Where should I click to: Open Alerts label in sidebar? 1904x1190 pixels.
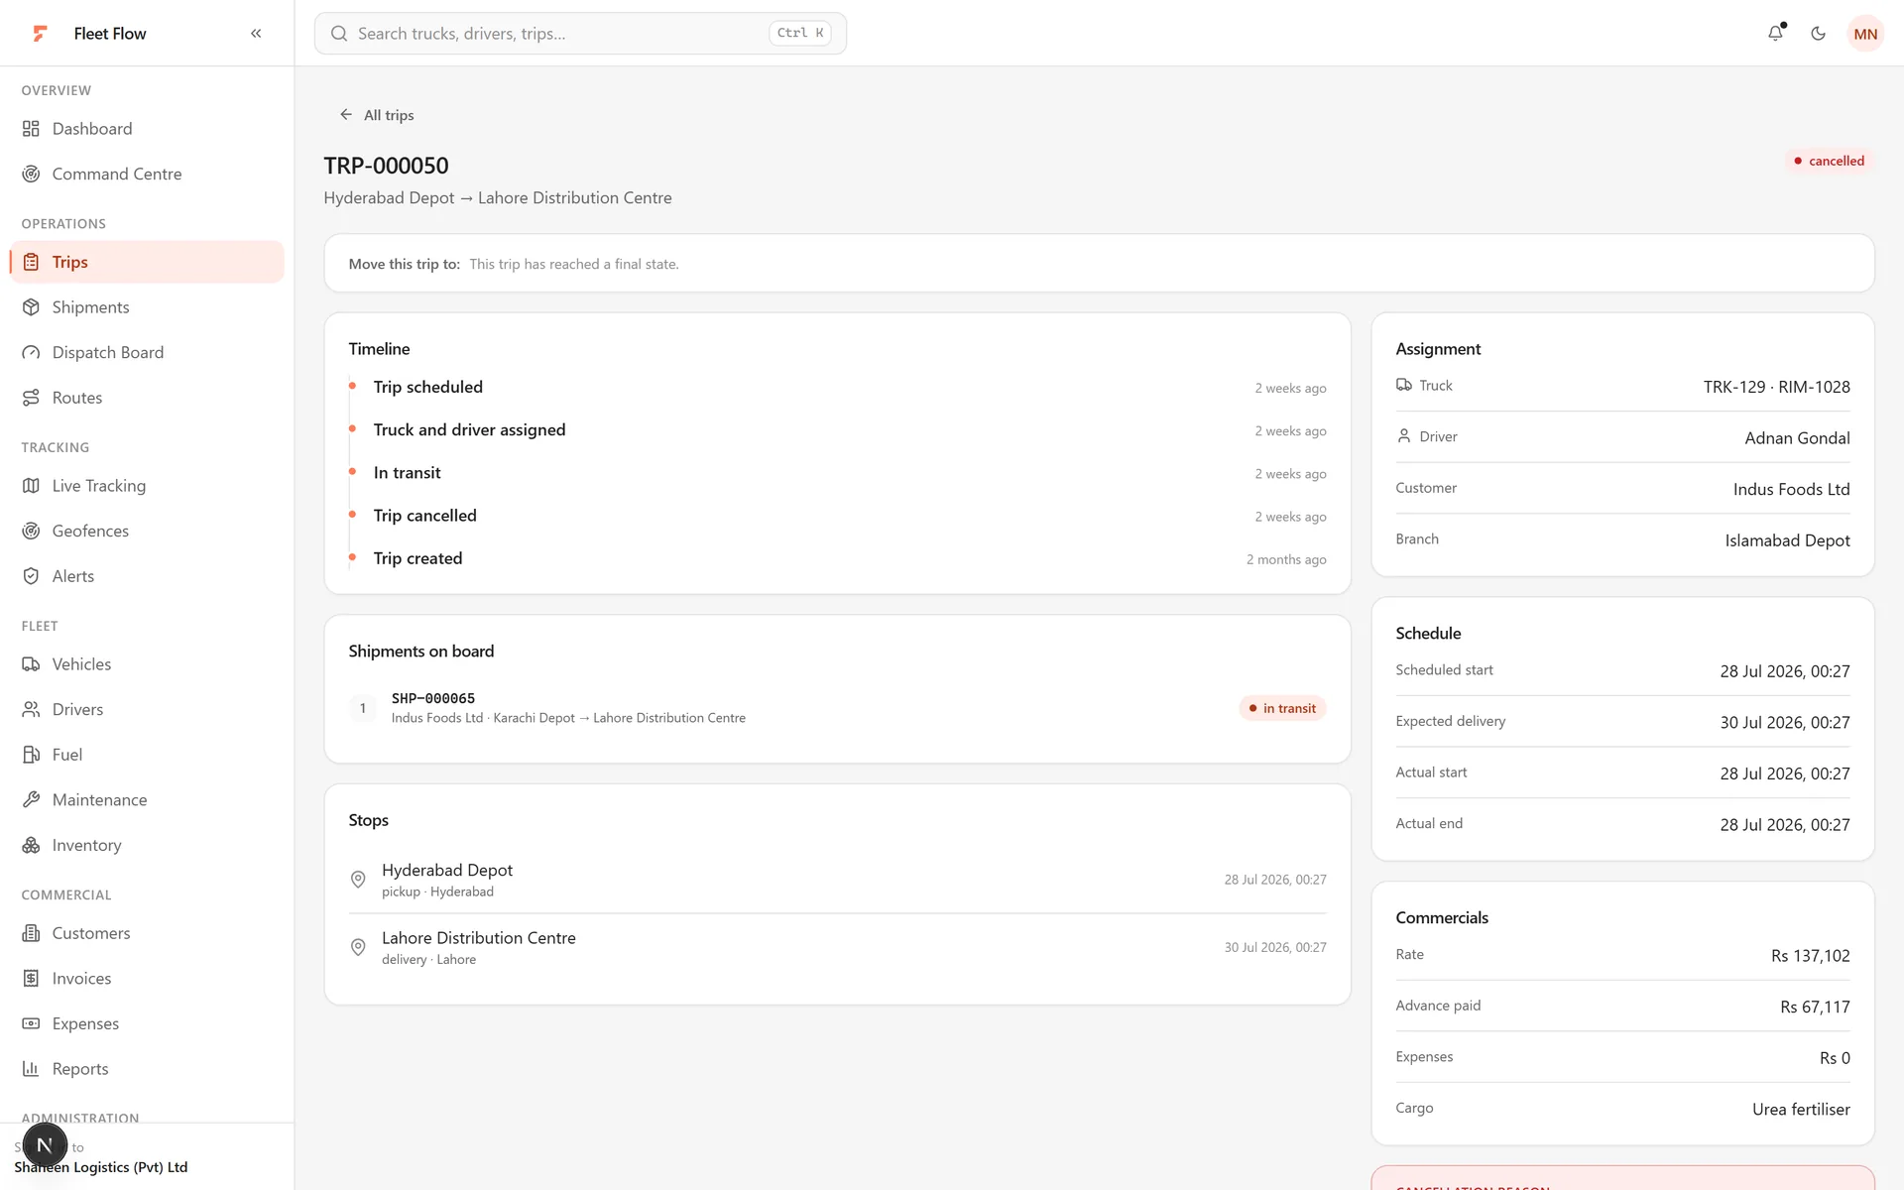(73, 576)
